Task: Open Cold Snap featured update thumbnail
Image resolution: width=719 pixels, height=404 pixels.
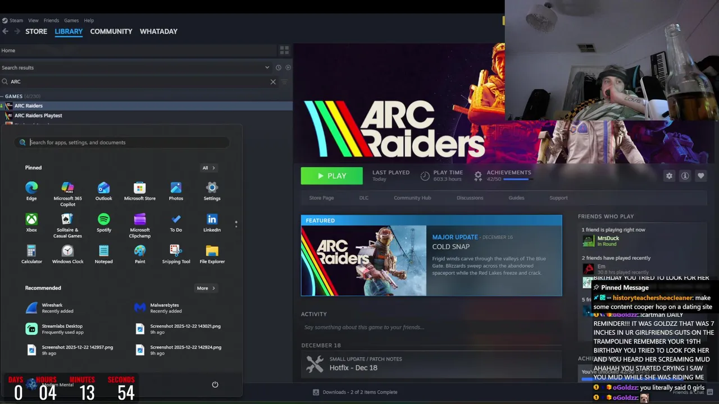Action: (363, 260)
